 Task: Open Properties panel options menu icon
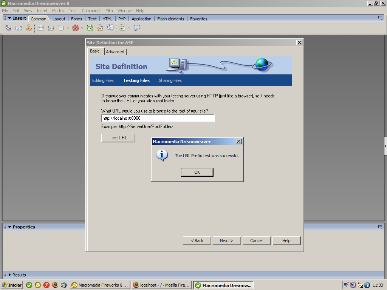click(380, 227)
